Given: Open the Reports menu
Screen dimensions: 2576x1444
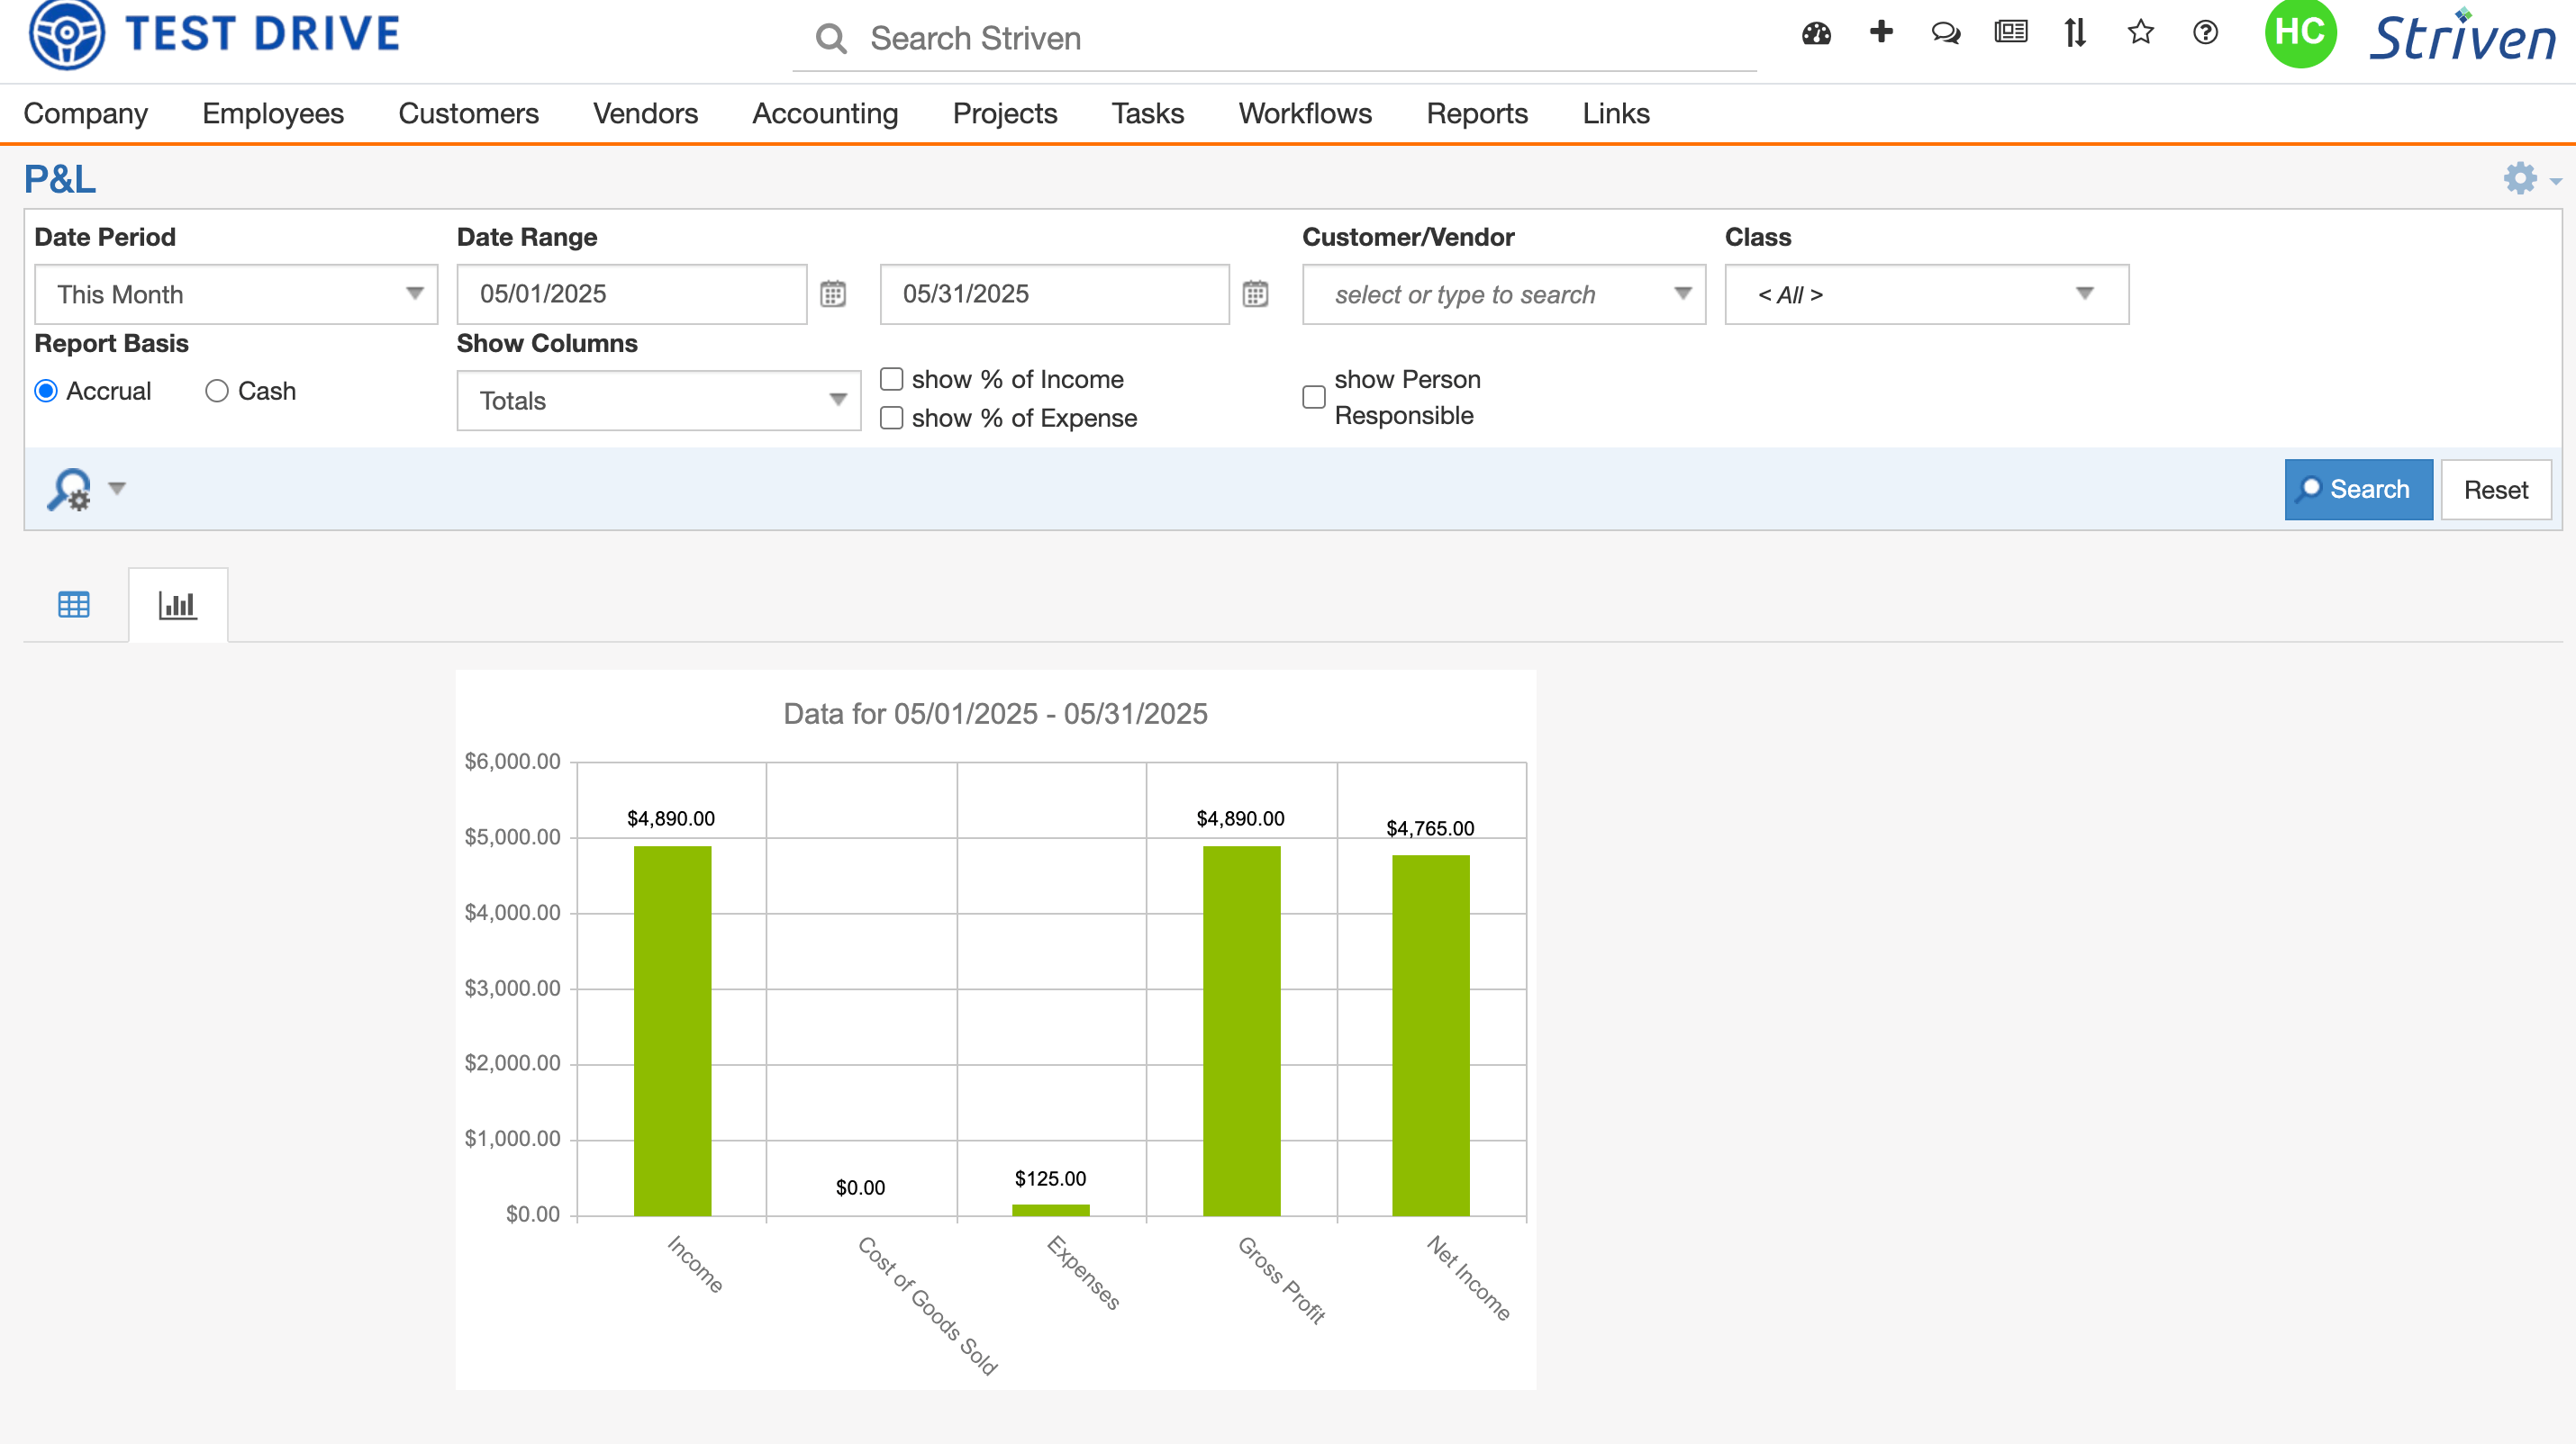Looking at the screenshot, I should pyautogui.click(x=1477, y=114).
